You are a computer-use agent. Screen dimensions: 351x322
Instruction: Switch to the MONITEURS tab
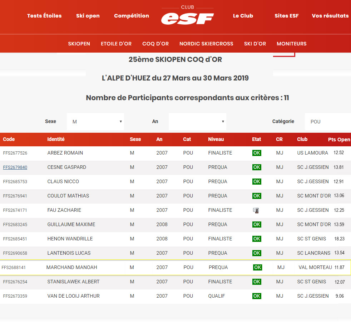(x=291, y=44)
